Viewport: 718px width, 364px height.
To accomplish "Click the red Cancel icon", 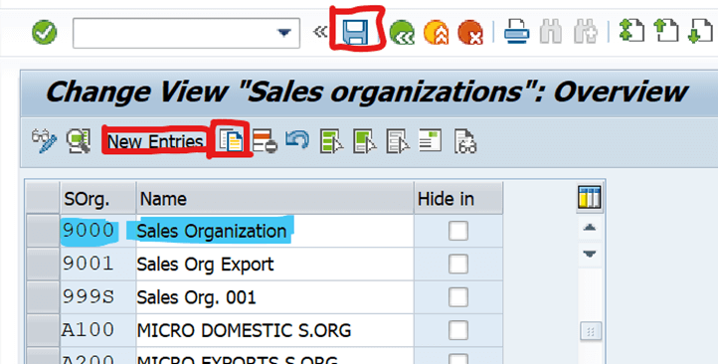I will click(x=470, y=33).
